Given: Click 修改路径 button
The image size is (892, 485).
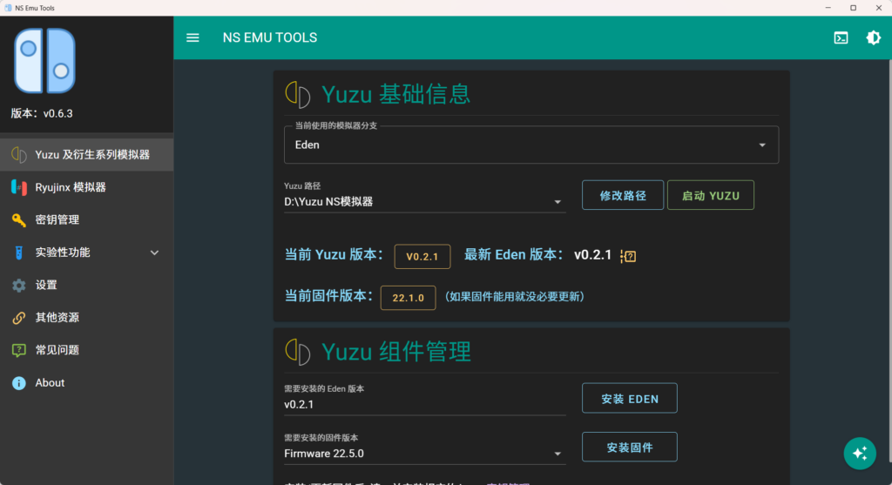Looking at the screenshot, I should coord(622,195).
